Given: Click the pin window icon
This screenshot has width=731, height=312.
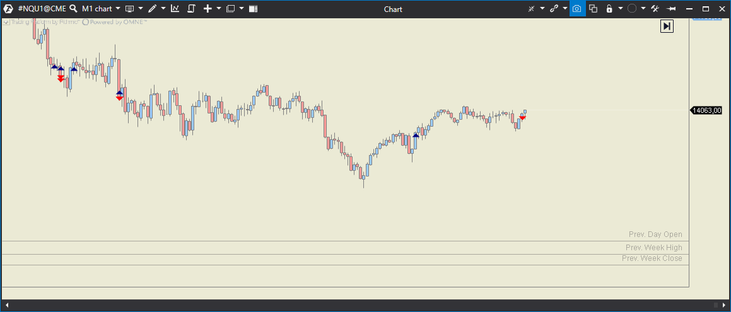Looking at the screenshot, I should pyautogui.click(x=672, y=9).
